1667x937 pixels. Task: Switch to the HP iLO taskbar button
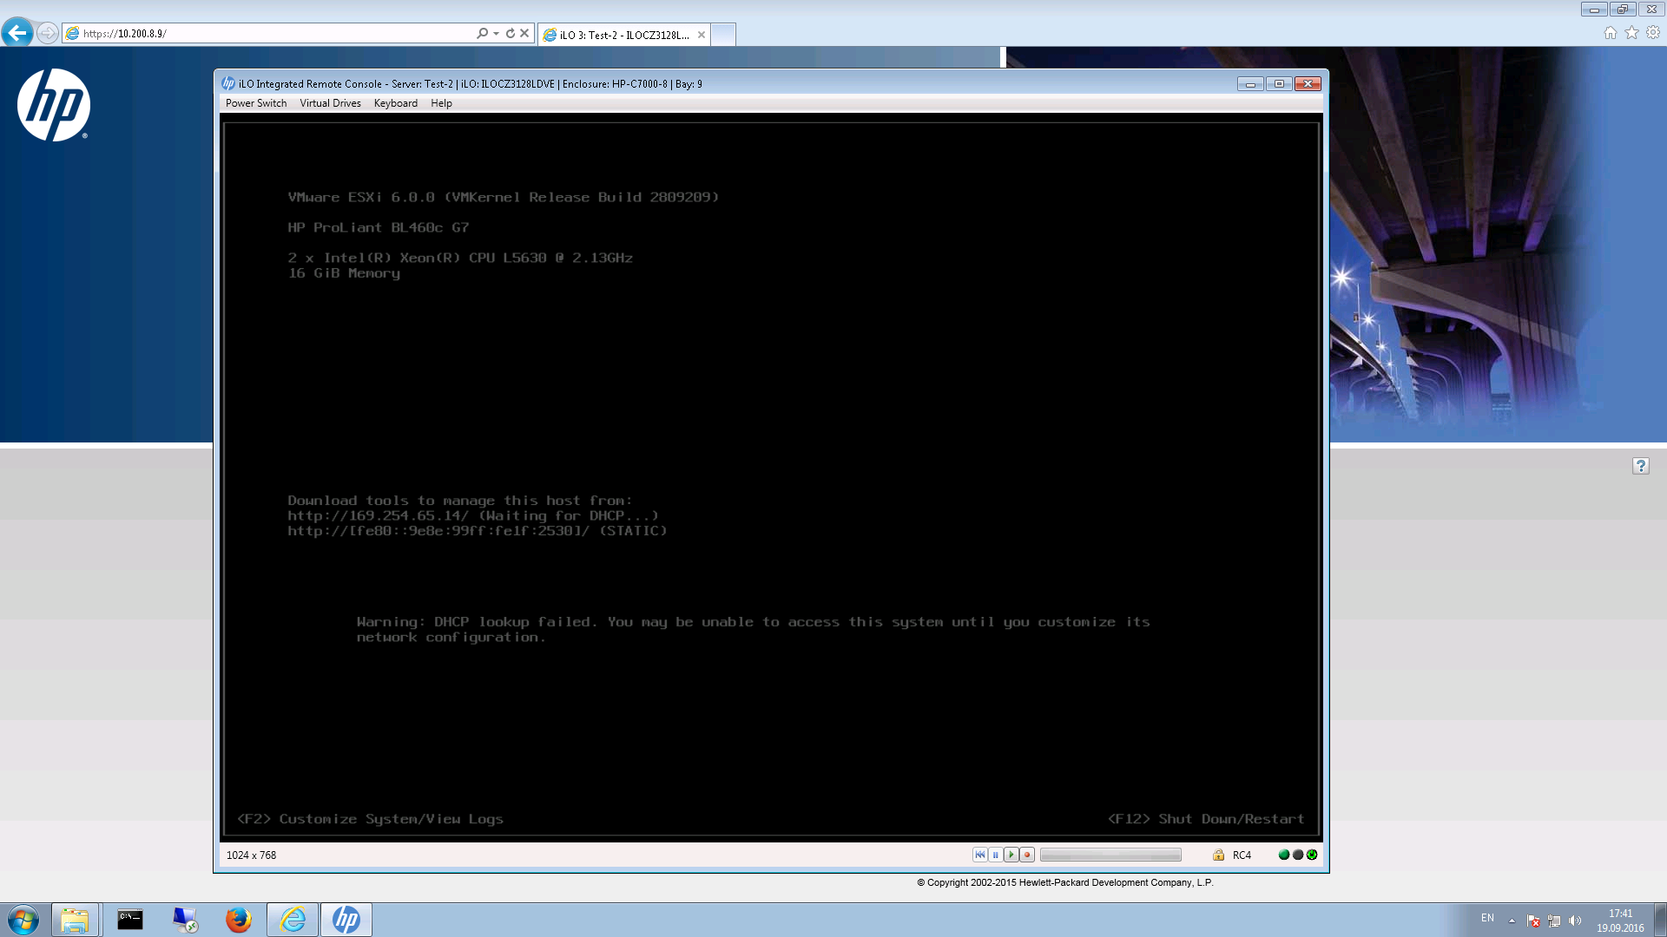tap(346, 920)
